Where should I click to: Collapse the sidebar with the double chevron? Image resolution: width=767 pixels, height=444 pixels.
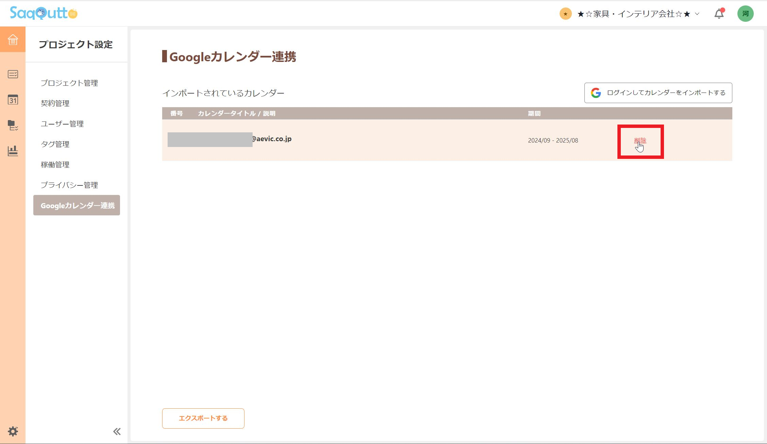click(x=117, y=431)
